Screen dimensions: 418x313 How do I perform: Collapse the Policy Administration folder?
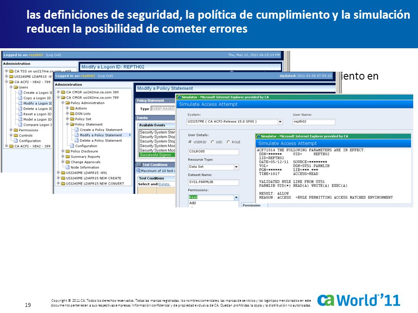pyautogui.click(x=63, y=103)
